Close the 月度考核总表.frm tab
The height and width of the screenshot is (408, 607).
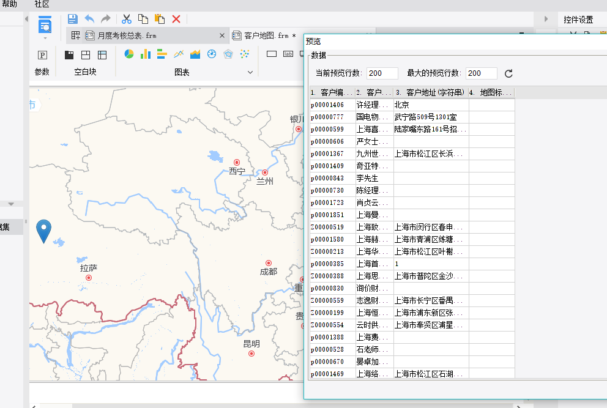(222, 35)
